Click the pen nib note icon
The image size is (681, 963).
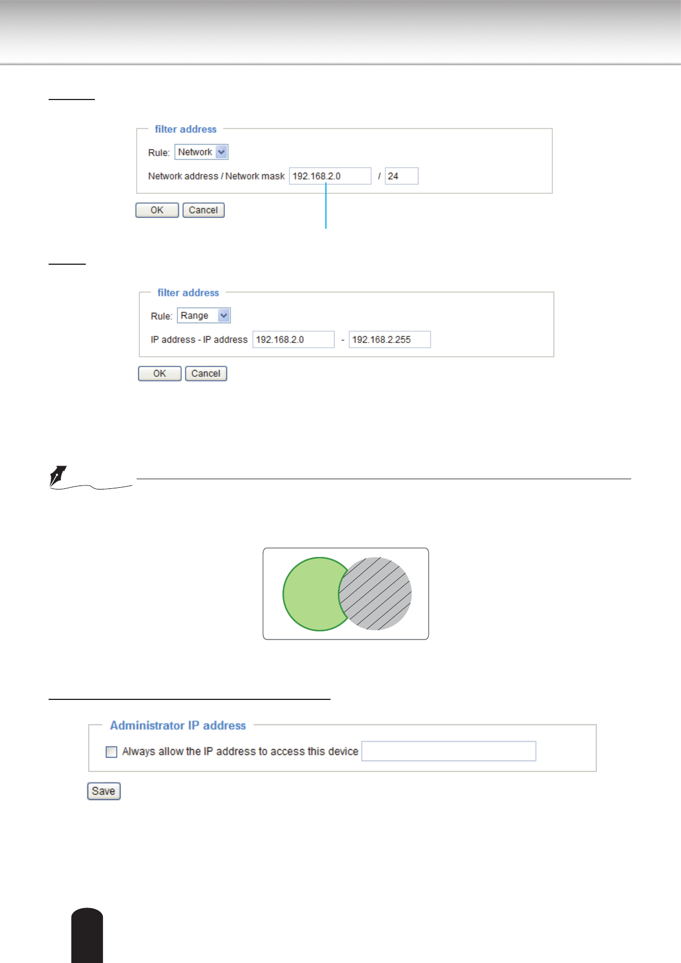[58, 476]
